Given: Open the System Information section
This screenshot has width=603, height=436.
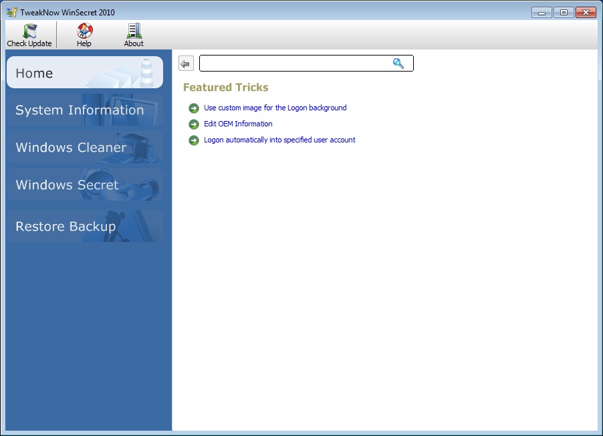Looking at the screenshot, I should click(85, 110).
